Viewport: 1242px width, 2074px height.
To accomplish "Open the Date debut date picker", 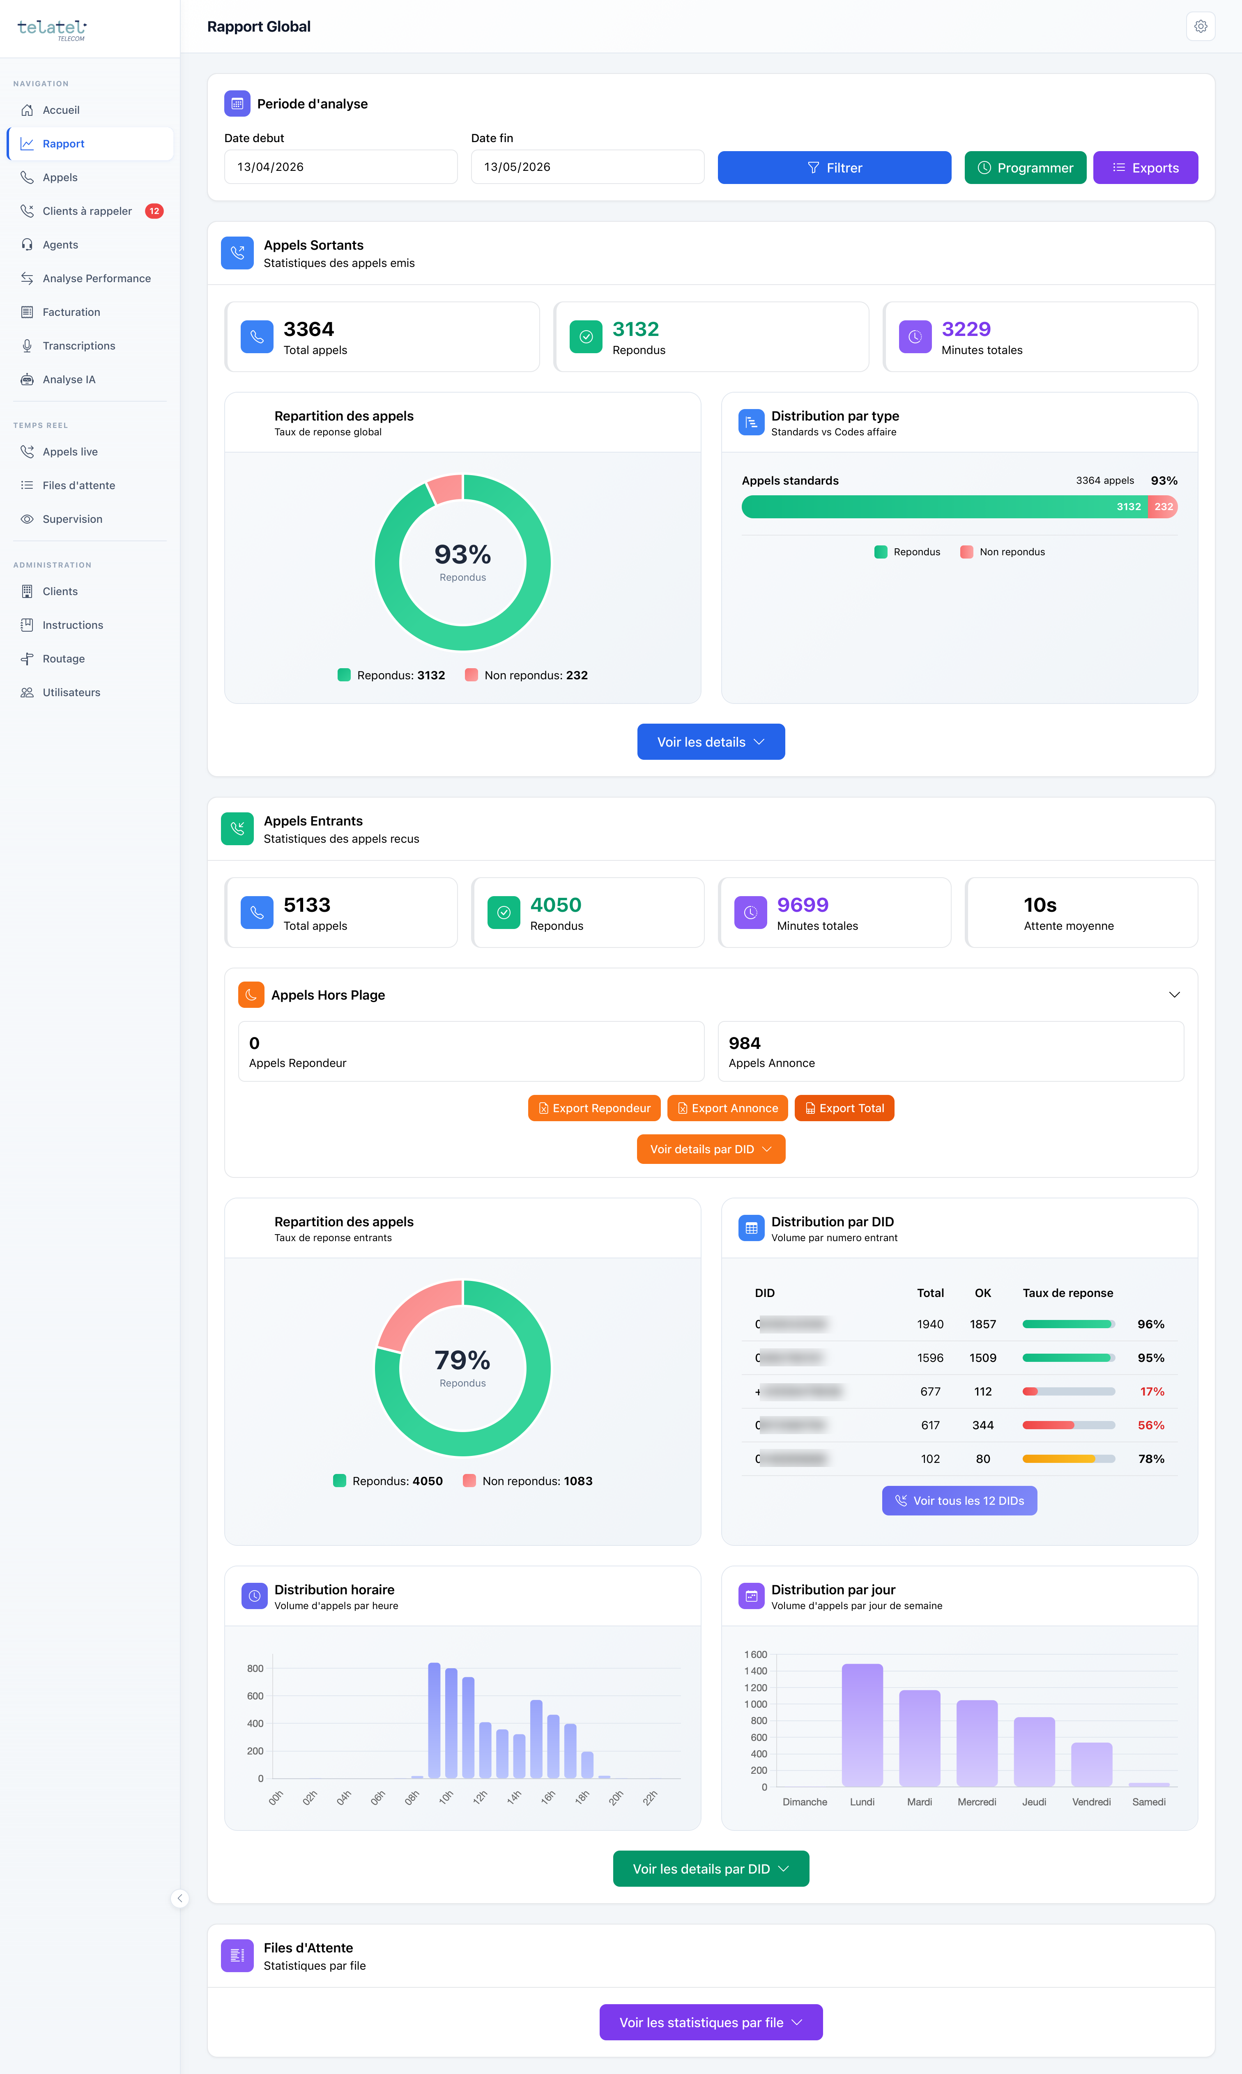I will coord(340,167).
